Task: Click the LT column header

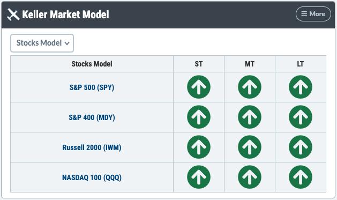Action: (301, 64)
